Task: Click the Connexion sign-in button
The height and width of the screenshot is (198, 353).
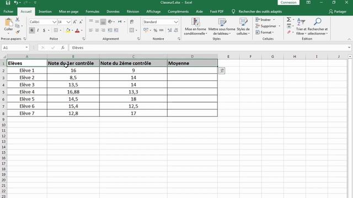Action: click(288, 2)
